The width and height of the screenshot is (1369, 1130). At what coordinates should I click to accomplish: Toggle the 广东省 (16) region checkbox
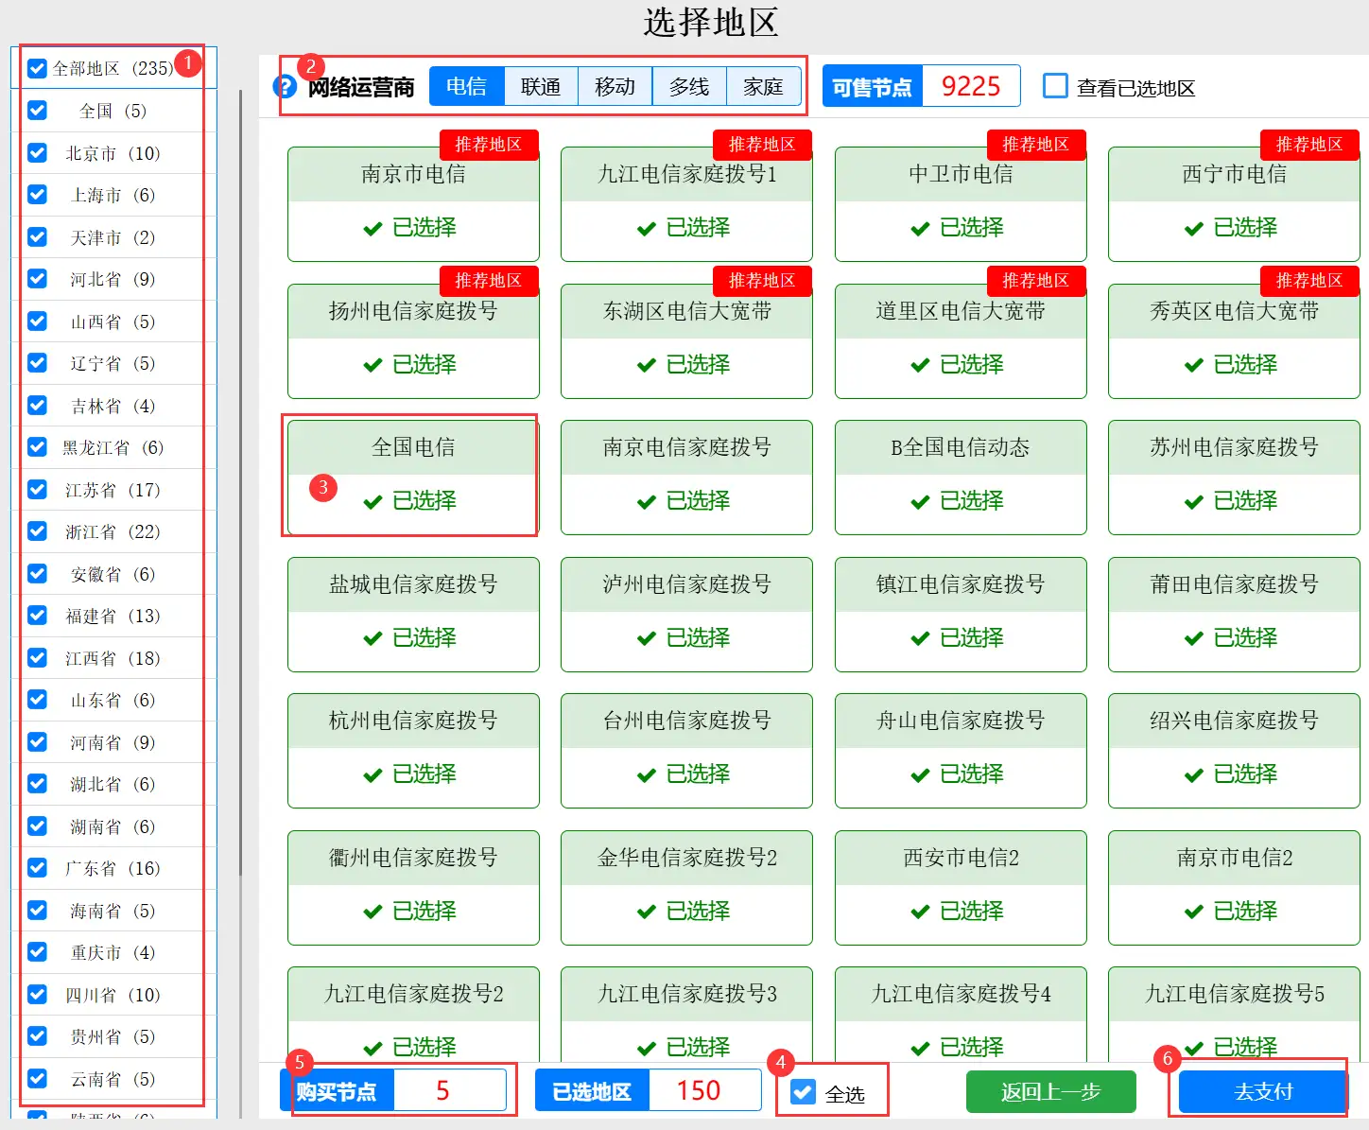pyautogui.click(x=38, y=868)
